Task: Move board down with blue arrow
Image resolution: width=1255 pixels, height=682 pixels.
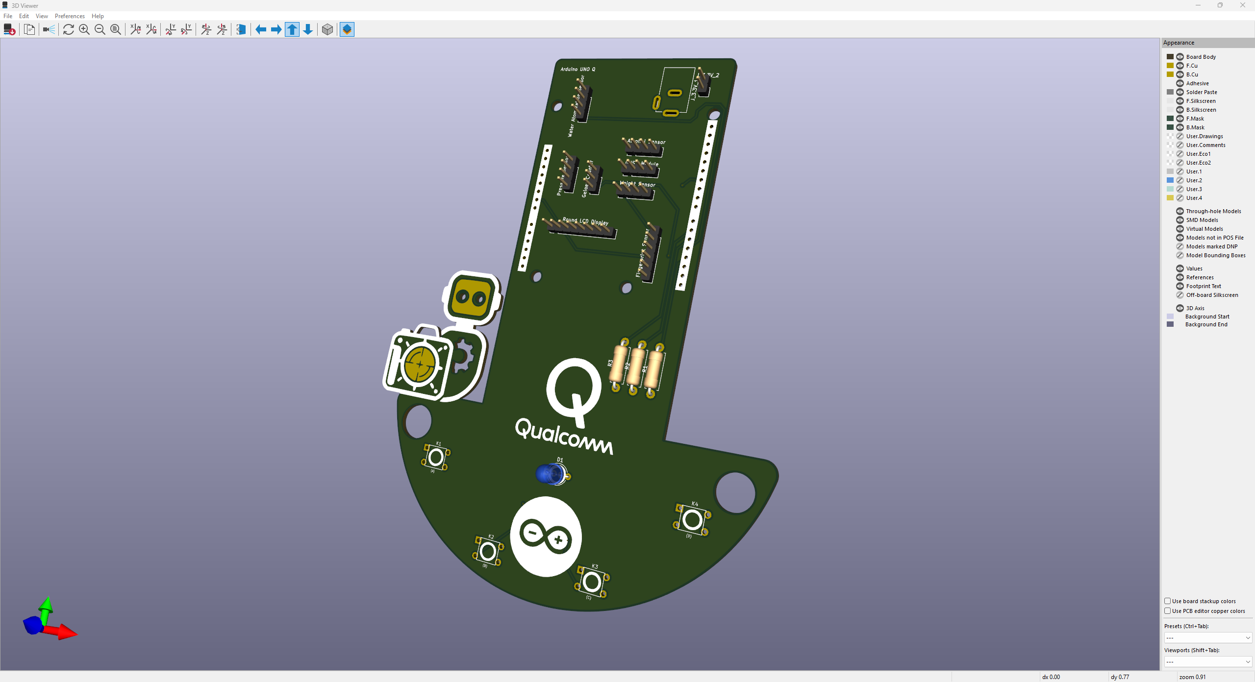Action: point(308,29)
